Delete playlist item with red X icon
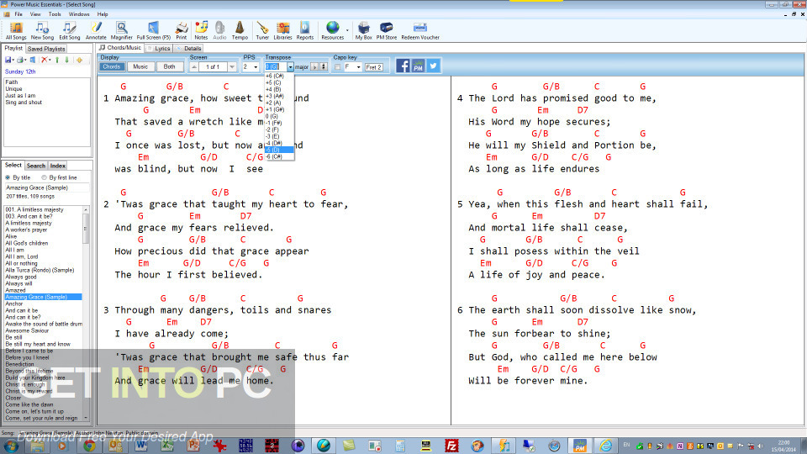This screenshot has width=807, height=454. pyautogui.click(x=45, y=61)
